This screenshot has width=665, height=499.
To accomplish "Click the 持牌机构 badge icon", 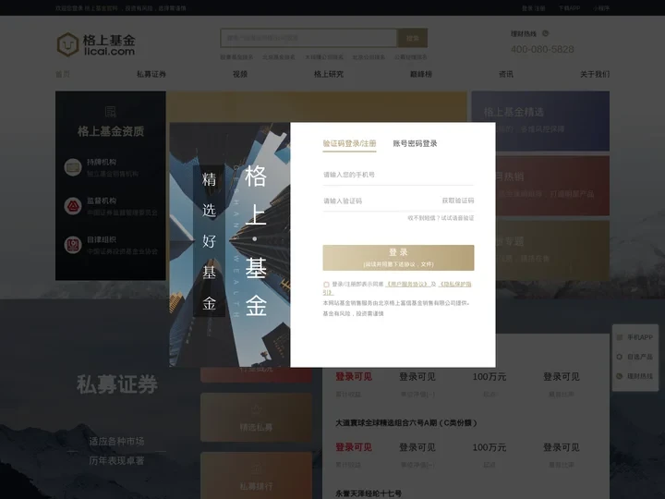I will pos(73,167).
